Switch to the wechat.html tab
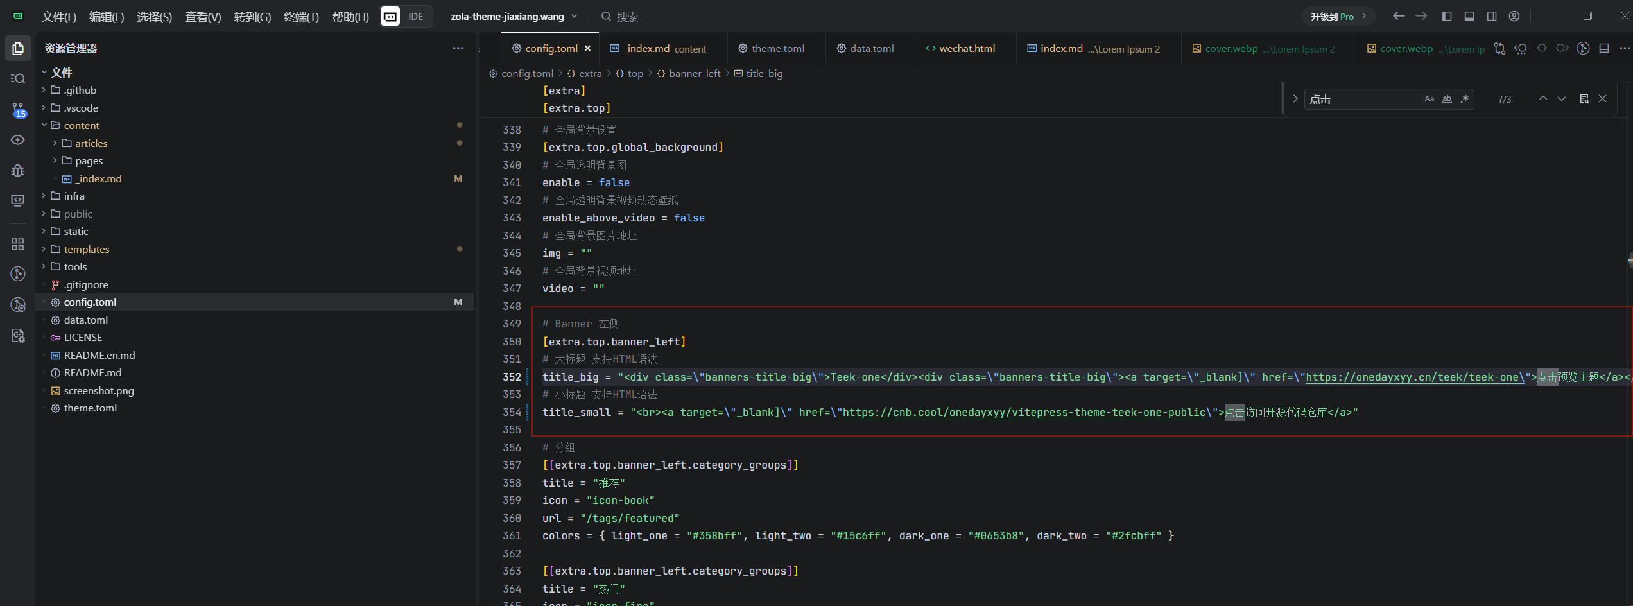The width and height of the screenshot is (1633, 606). [967, 49]
